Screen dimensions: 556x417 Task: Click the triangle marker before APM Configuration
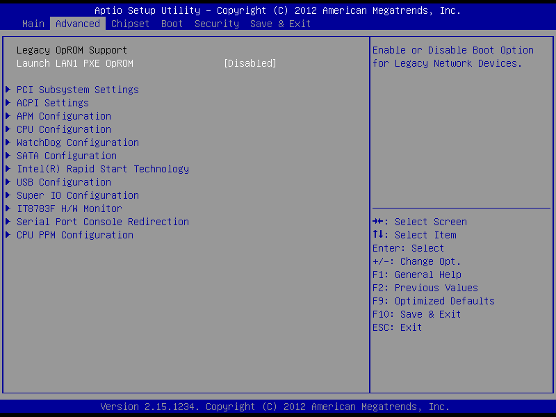tap(8, 116)
